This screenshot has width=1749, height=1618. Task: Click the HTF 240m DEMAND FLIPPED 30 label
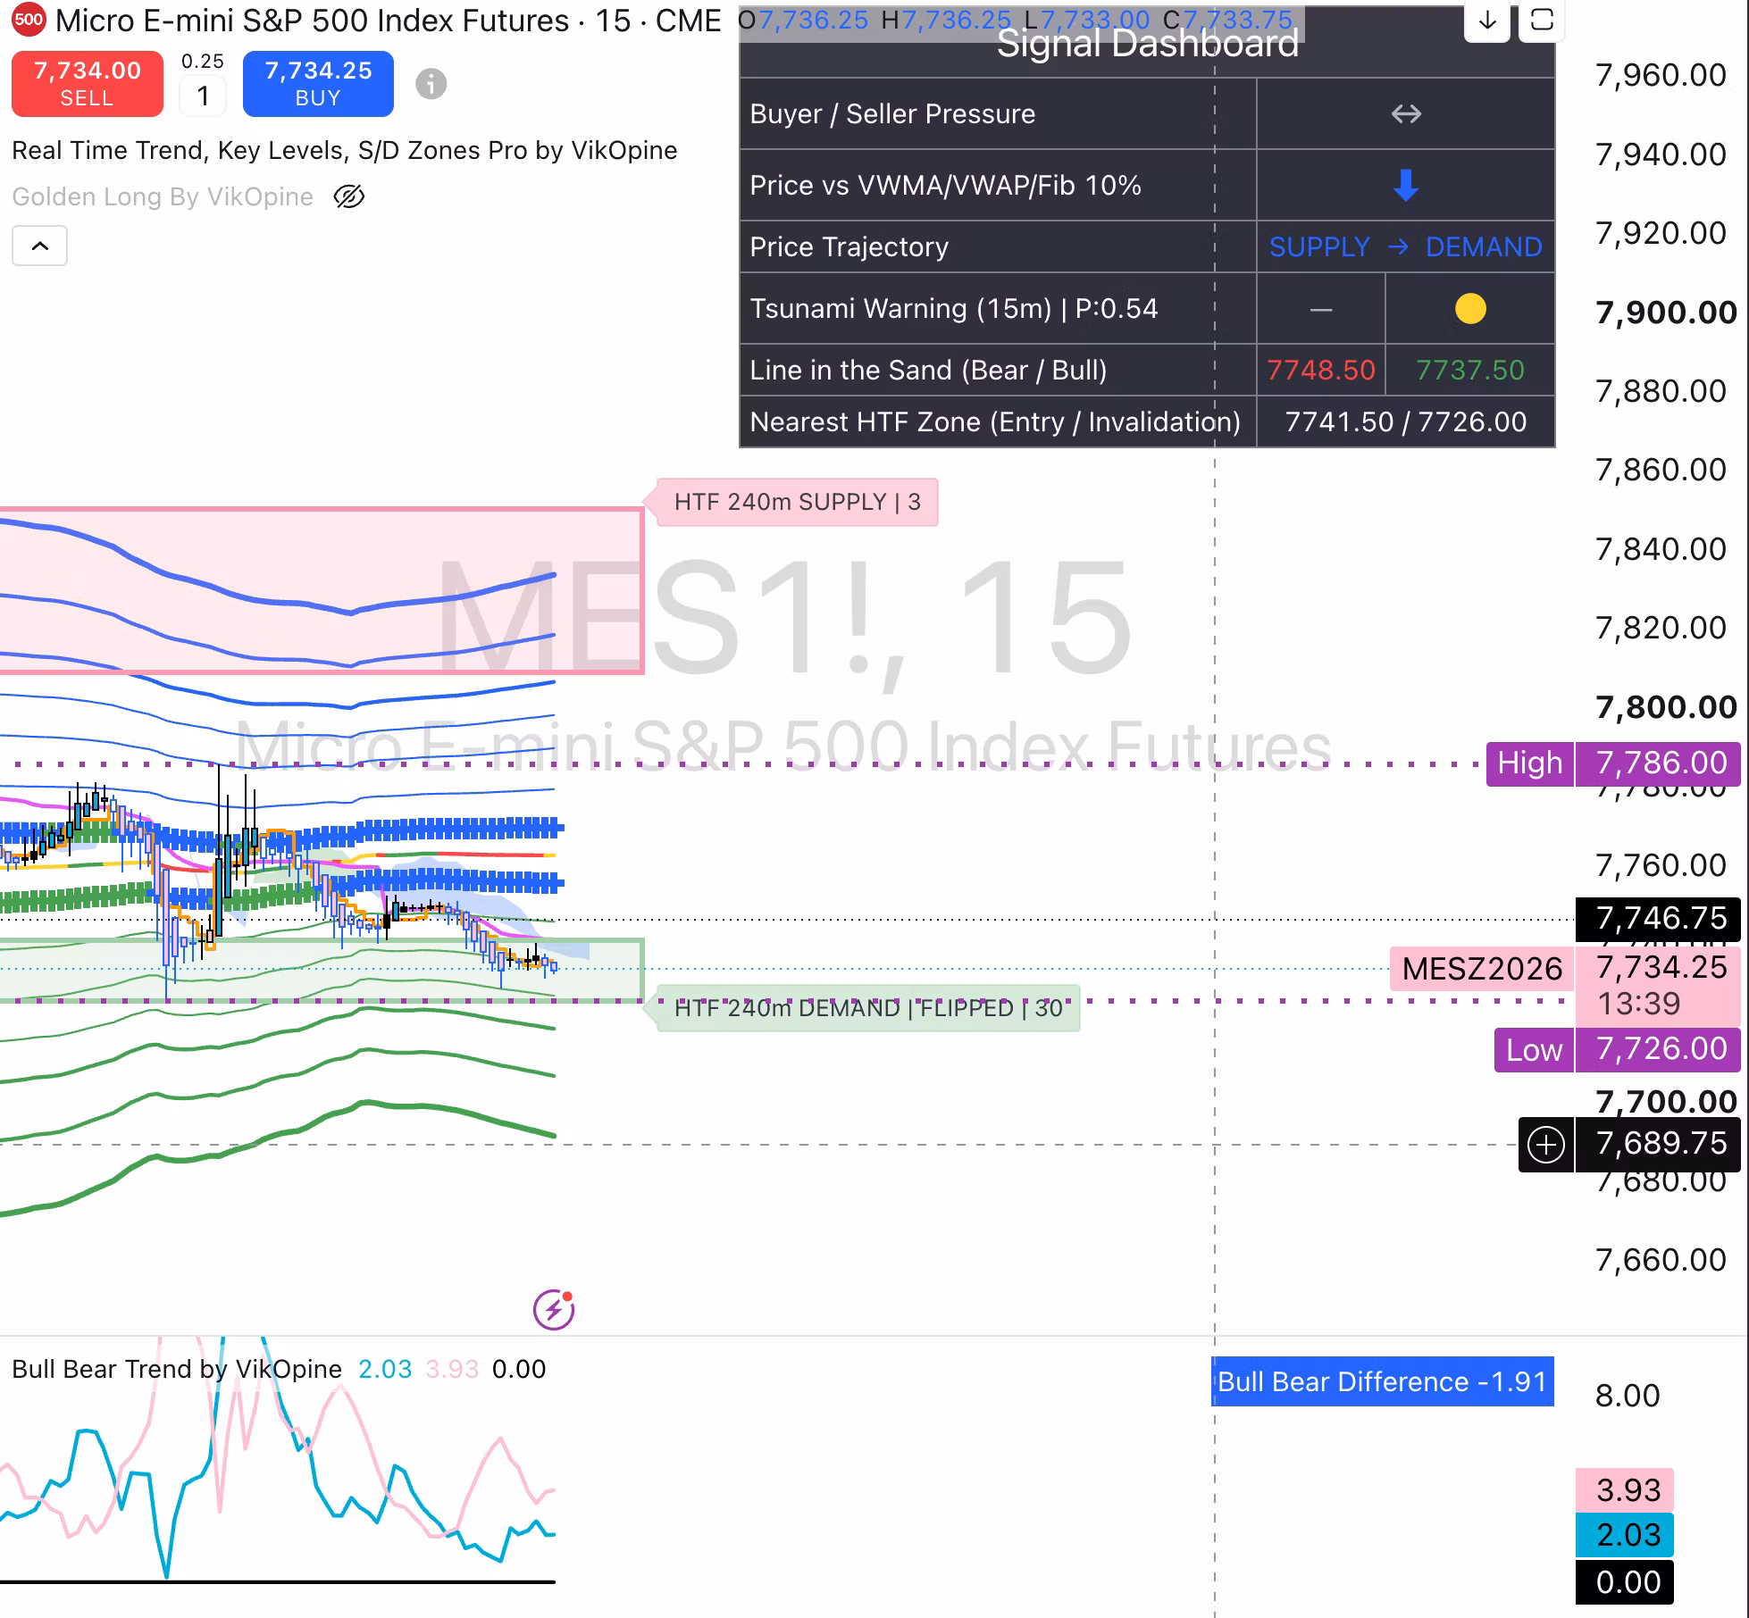coord(868,1008)
